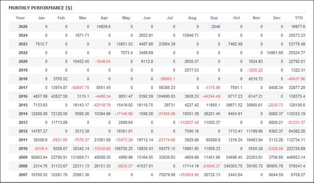314x183 pixels.
Task: Click the red -153934.96 August 2007 cell
Action: [188, 175]
